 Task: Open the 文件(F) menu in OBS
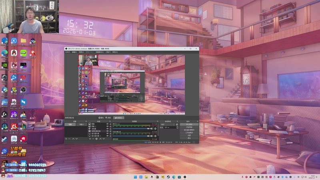[x=68, y=52]
